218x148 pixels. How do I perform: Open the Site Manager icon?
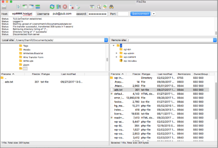tap(4, 6)
